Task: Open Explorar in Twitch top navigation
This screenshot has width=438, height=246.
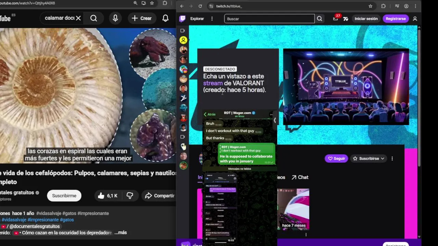Action: pyautogui.click(x=197, y=19)
